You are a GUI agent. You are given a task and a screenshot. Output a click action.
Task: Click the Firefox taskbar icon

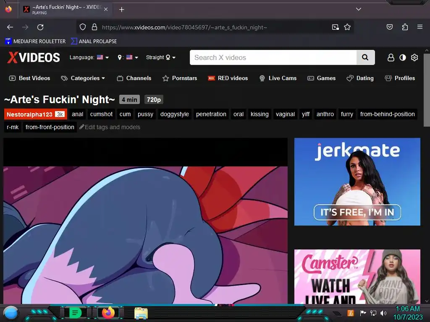pos(108,313)
